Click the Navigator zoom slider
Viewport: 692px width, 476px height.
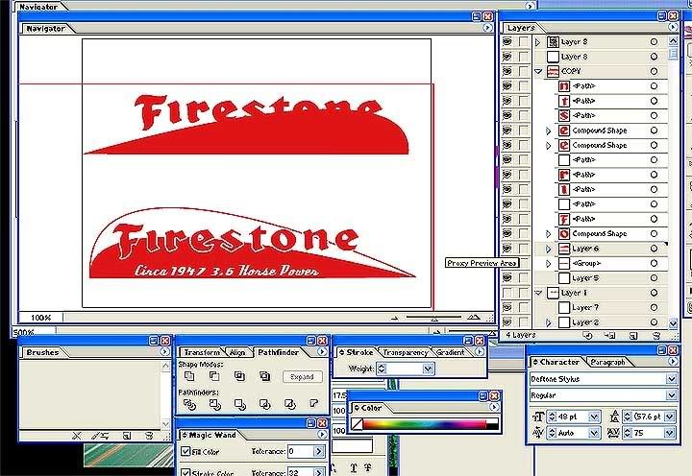433,318
